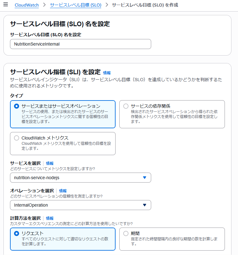Viewport: 238px width, 255px height.
Task: Click the SLO name input field
Action: (x=80, y=44)
